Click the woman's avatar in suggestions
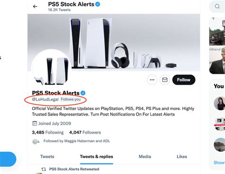Image resolution: width=225 pixels, height=174 pixels. pyautogui.click(x=219, y=103)
